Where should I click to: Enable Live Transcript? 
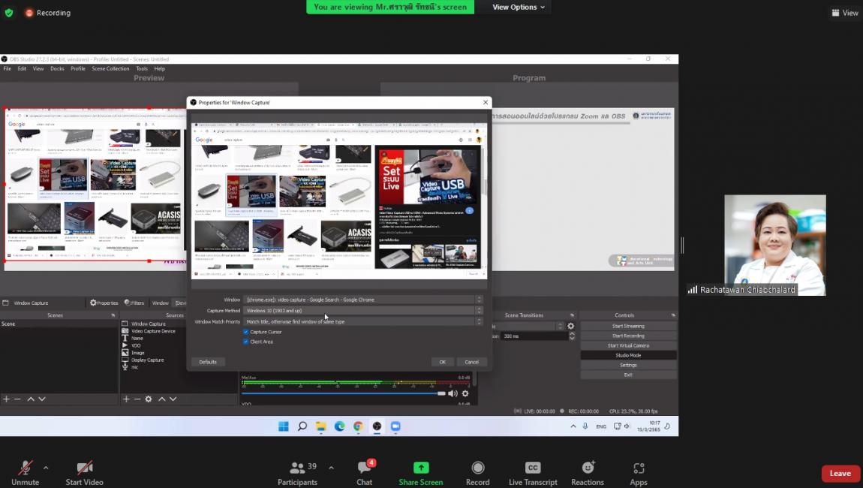[533, 473]
